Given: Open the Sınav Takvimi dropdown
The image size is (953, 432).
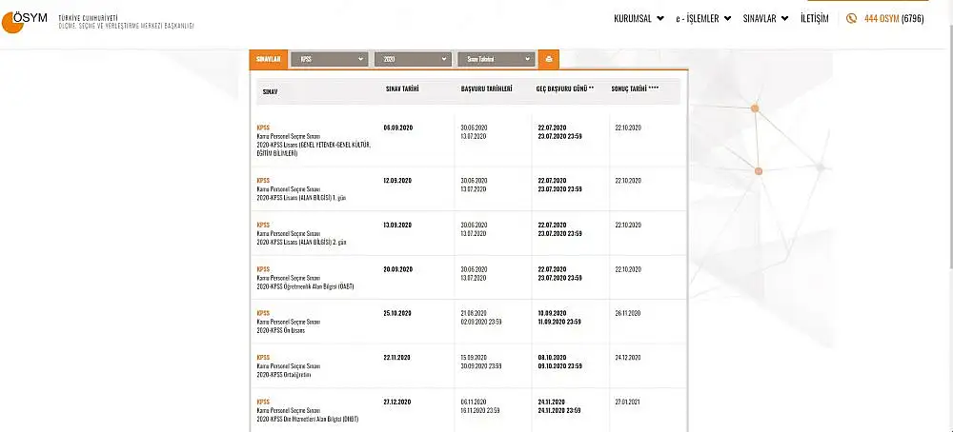Looking at the screenshot, I should 496,59.
